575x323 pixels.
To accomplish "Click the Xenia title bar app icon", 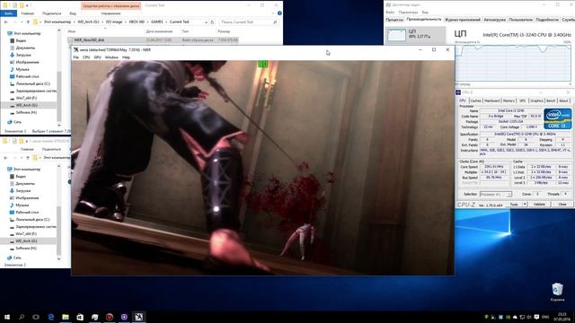I will pos(75,50).
